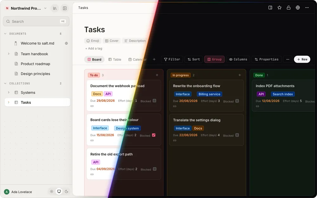This screenshot has height=198, width=317.
Task: Open link icon on Retire the old export path
Action: click(x=92, y=174)
